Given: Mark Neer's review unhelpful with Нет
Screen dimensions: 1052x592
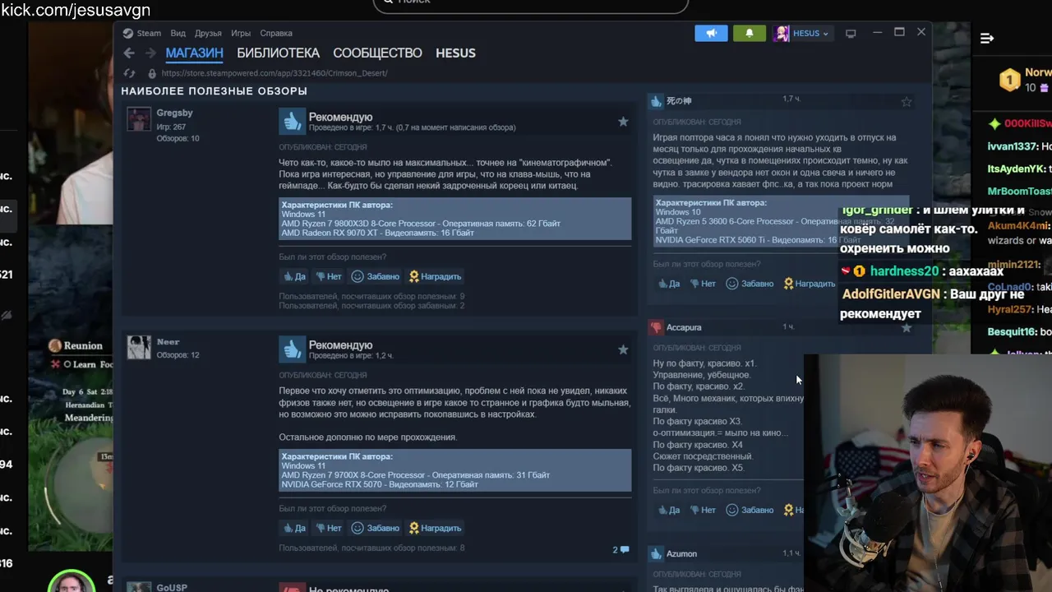Looking at the screenshot, I should [328, 528].
